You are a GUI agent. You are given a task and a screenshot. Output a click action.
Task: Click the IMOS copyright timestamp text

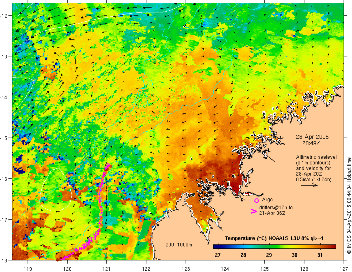349,206
